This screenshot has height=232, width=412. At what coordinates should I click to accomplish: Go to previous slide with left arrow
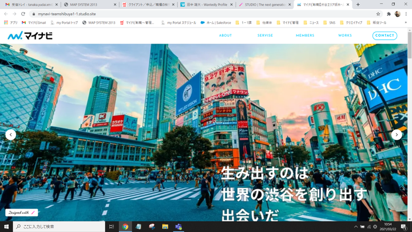click(x=10, y=135)
